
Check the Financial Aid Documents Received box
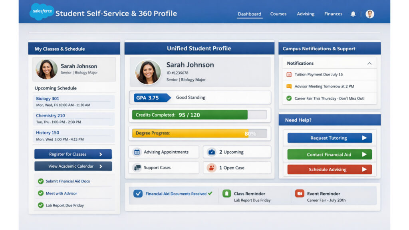pyautogui.click(x=138, y=194)
